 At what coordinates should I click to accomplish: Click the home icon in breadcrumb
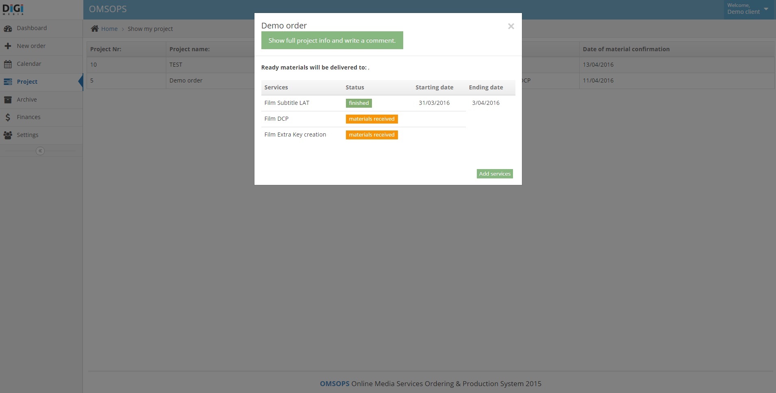95,28
